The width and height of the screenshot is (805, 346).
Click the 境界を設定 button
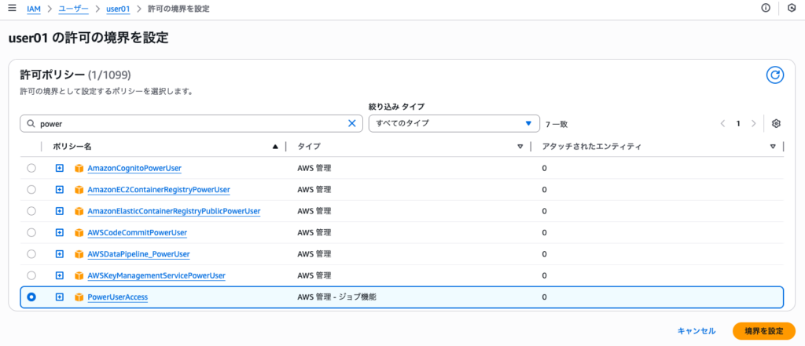point(763,331)
